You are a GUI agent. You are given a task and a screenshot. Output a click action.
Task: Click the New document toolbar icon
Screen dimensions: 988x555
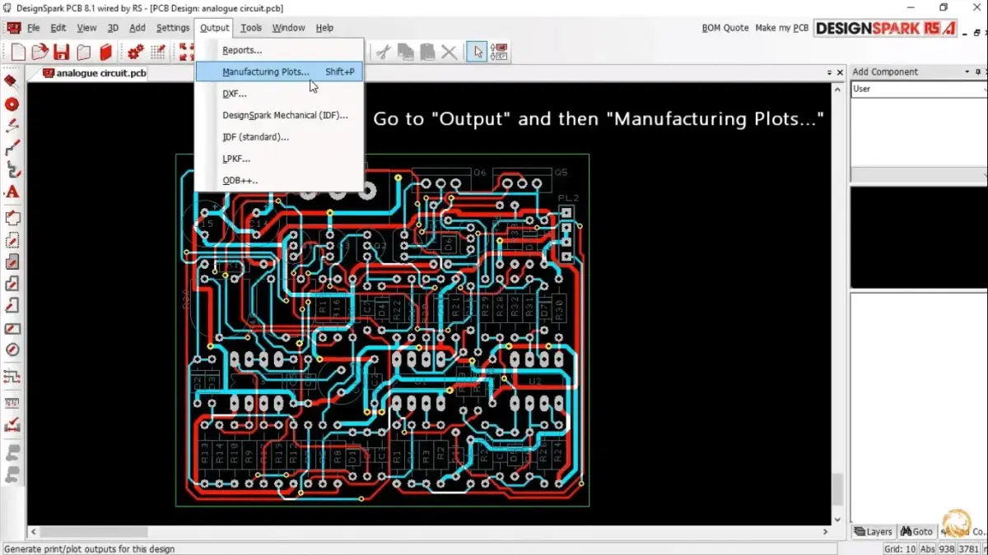coord(18,53)
